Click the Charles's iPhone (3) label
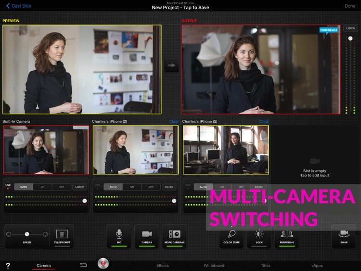 [200, 122]
